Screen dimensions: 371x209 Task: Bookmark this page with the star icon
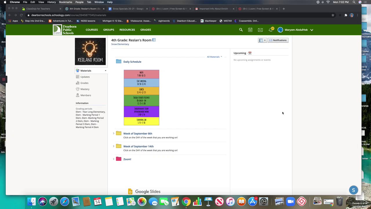pyautogui.click(x=333, y=15)
